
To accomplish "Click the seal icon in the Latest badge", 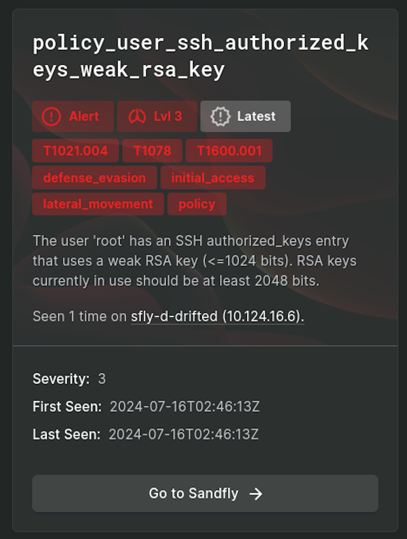I will [x=220, y=116].
